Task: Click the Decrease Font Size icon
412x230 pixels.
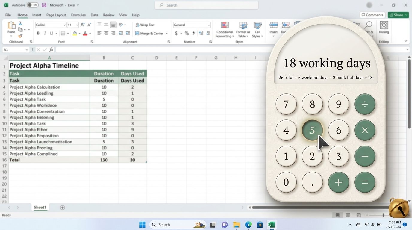Action: tap(90, 25)
